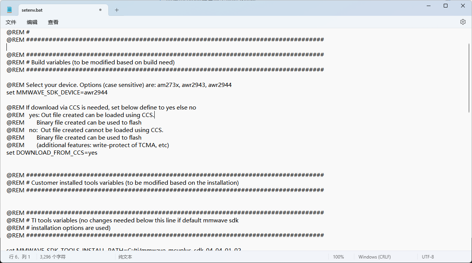
Task: Close the setenv.bat tab via unsaved dot
Action: click(x=100, y=10)
